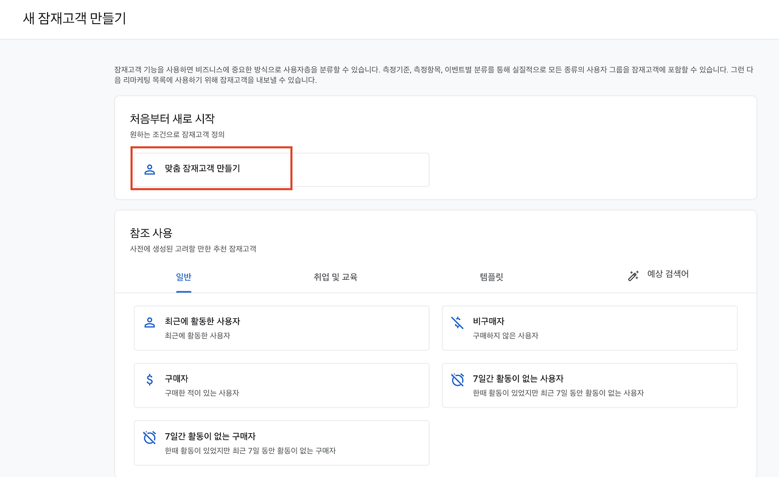Select the 일반 tab
Viewport: 779px width, 477px height.
(184, 276)
